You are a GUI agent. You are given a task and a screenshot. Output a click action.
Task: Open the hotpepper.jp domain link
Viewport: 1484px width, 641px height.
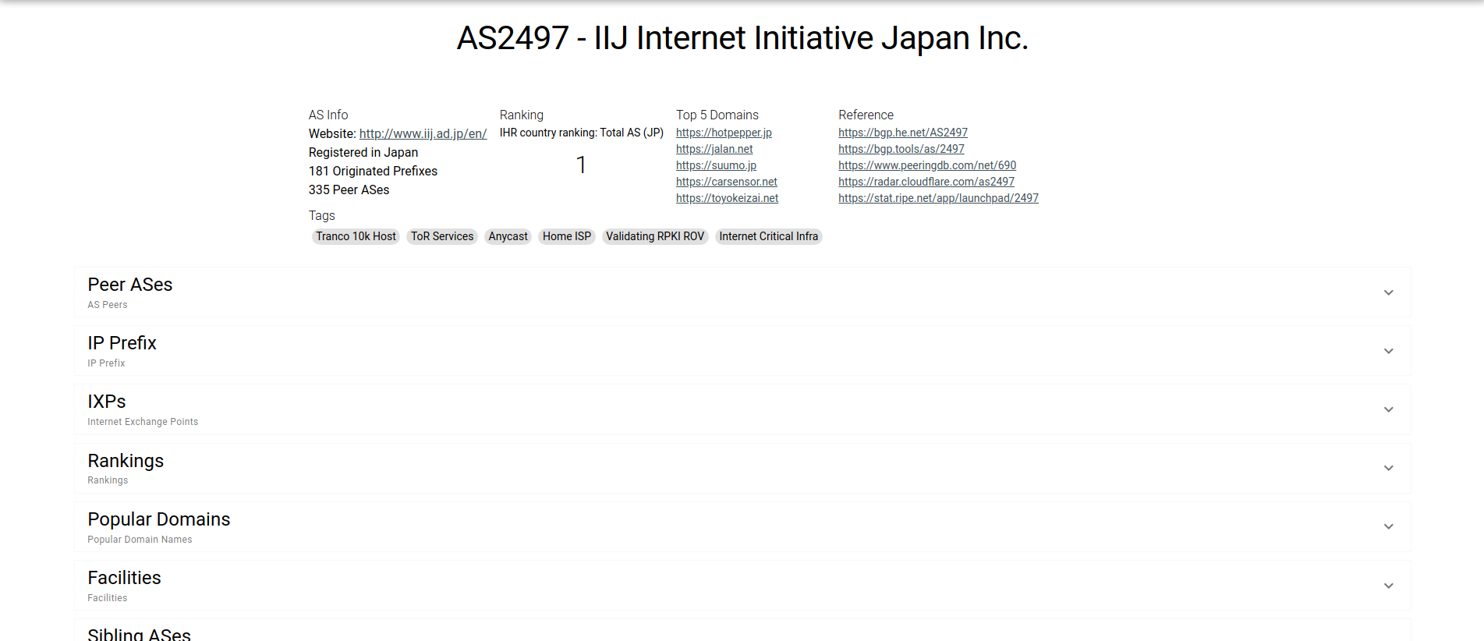tap(724, 133)
